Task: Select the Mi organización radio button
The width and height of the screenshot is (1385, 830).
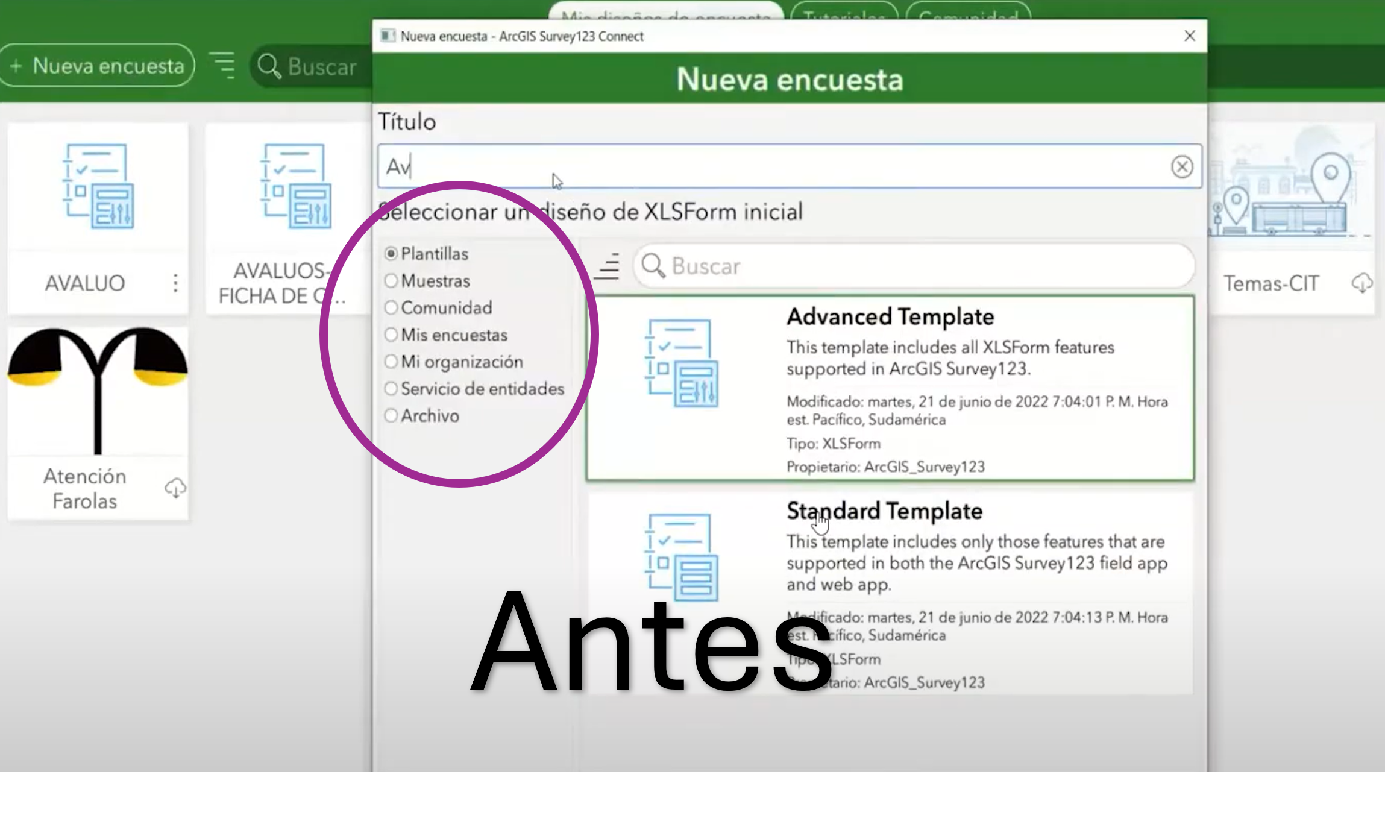Action: pyautogui.click(x=391, y=362)
